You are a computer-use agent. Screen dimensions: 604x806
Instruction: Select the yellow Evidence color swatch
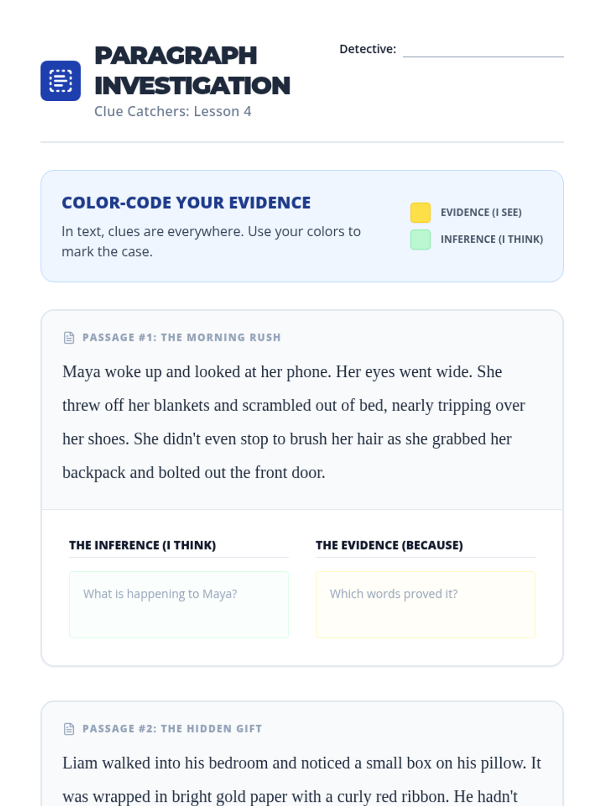420,213
